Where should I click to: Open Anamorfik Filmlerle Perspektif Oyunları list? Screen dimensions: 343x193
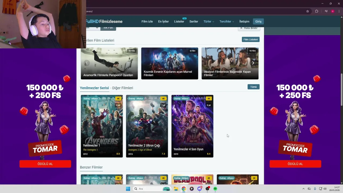coord(109,64)
